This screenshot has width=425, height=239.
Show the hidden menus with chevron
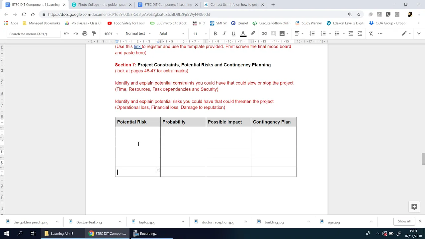pyautogui.click(x=419, y=34)
